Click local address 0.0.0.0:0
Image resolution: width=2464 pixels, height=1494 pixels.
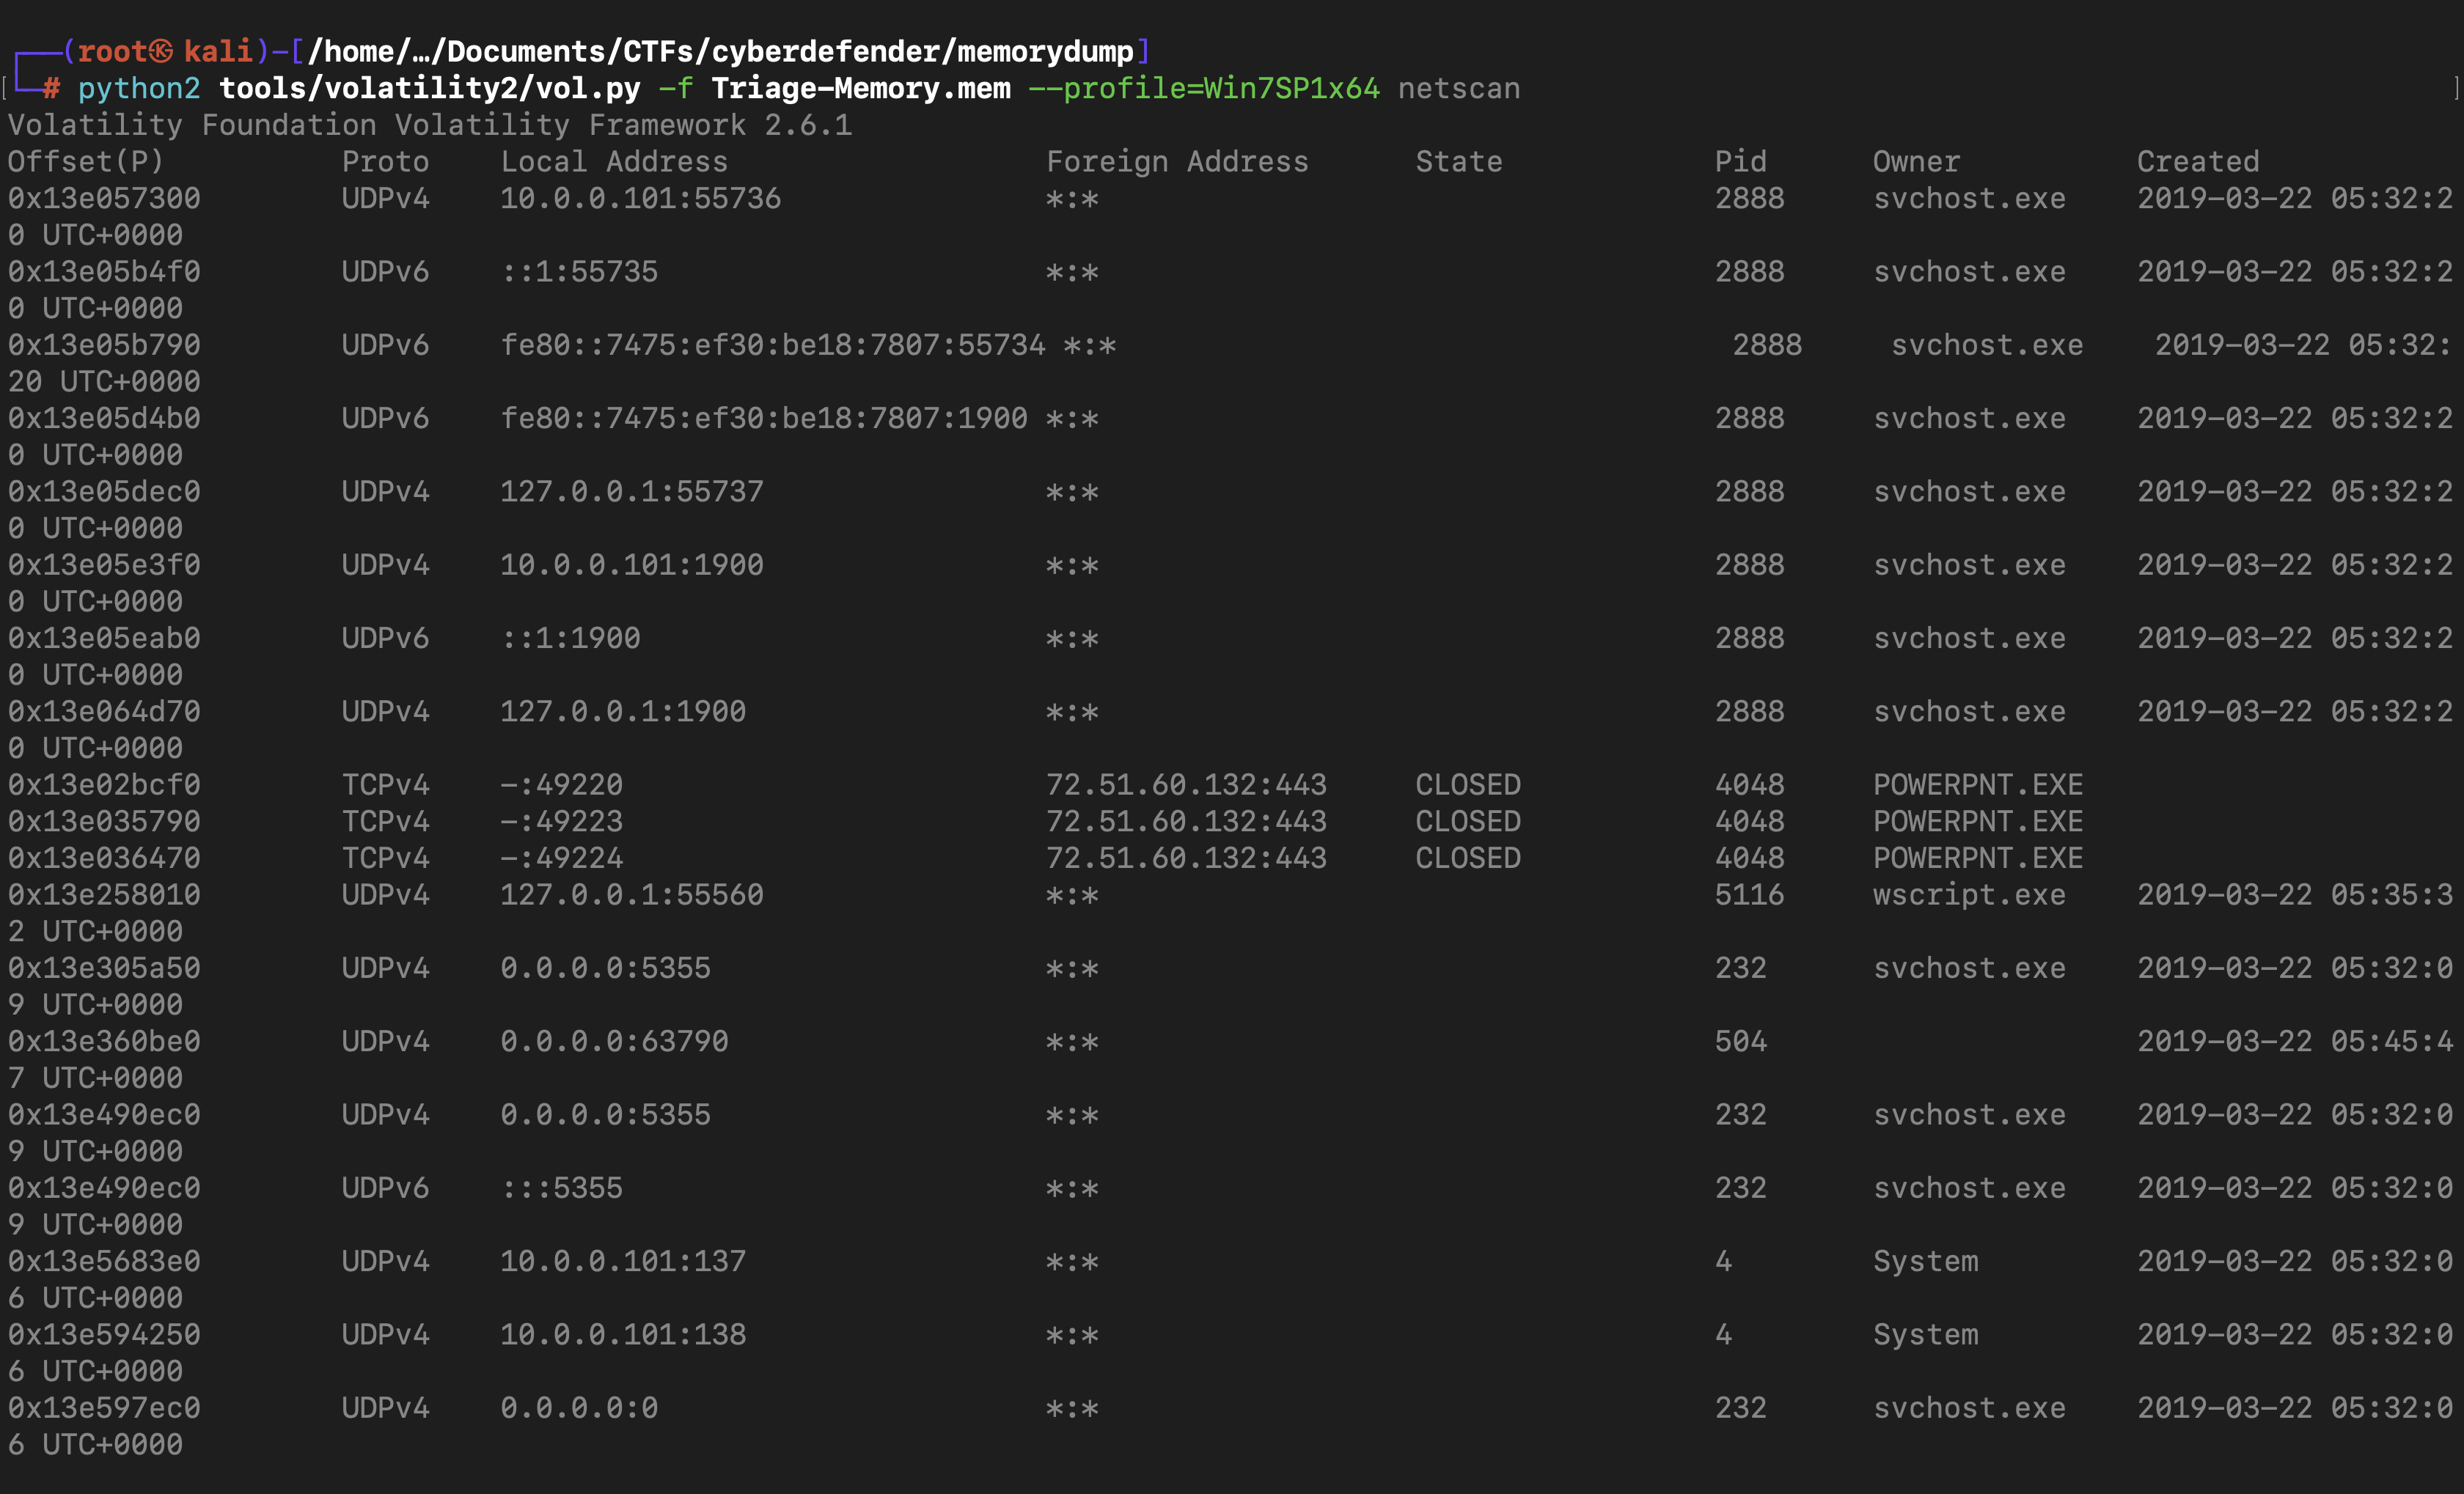[x=579, y=1408]
